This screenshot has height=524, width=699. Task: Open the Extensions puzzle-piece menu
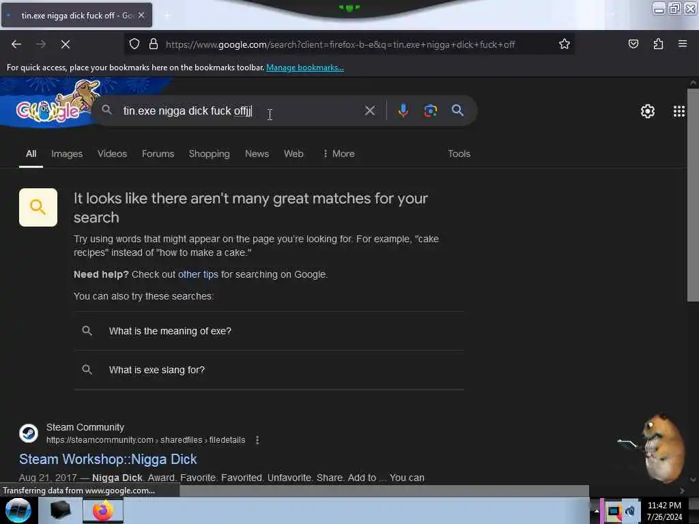(658, 44)
